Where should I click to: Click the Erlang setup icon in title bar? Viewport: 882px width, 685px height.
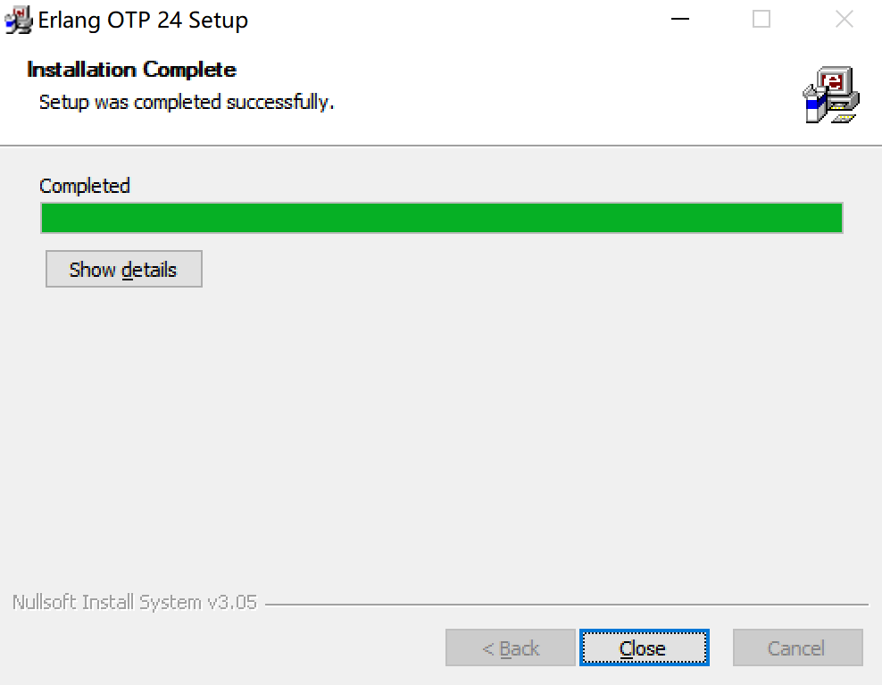click(19, 20)
